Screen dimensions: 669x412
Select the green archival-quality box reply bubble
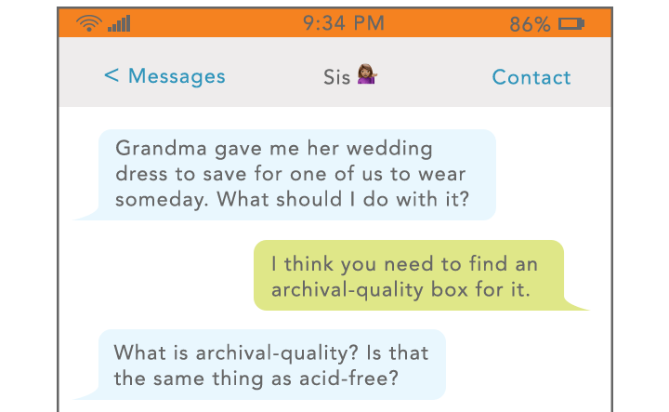click(x=409, y=276)
